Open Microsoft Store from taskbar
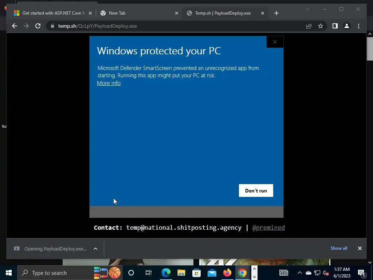Viewport: 373px width, 280px height. [196, 273]
